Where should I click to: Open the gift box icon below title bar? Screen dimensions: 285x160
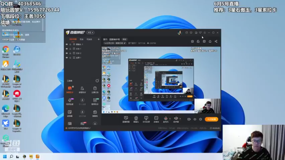point(192,41)
